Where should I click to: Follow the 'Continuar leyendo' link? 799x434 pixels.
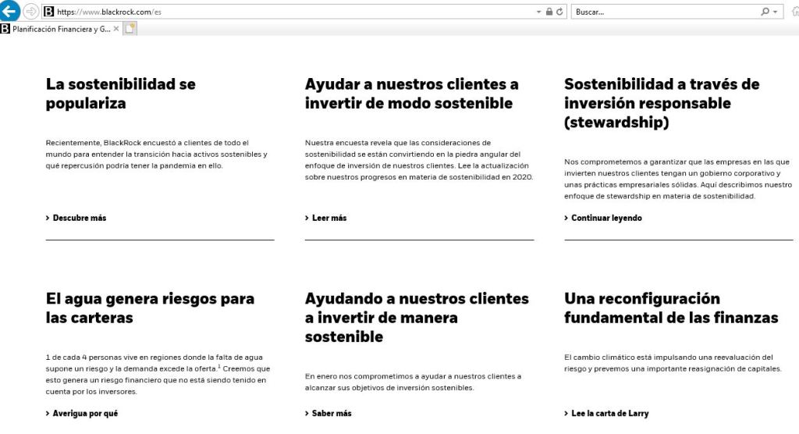(605, 218)
